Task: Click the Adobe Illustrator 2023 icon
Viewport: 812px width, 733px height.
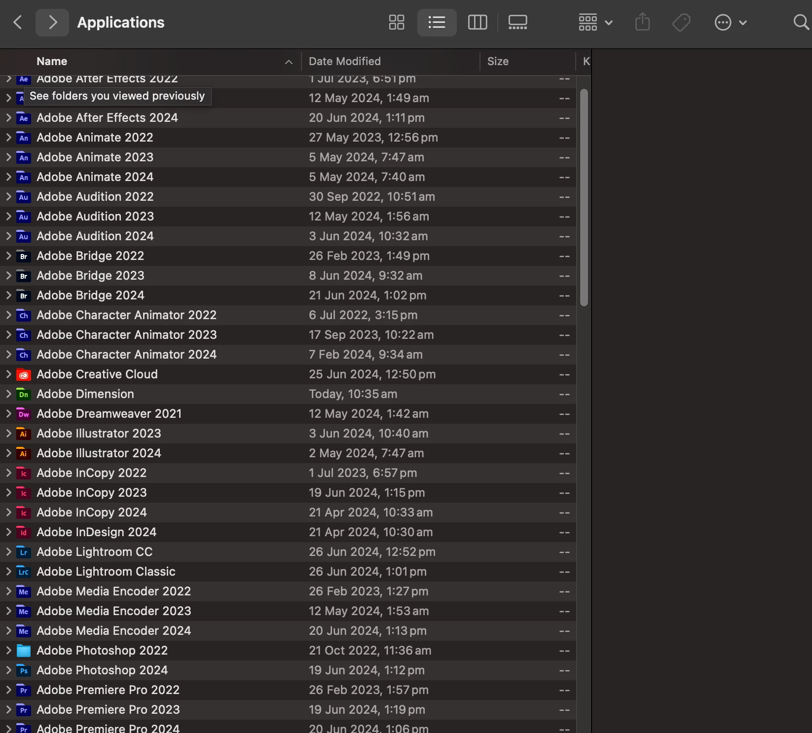Action: [24, 434]
